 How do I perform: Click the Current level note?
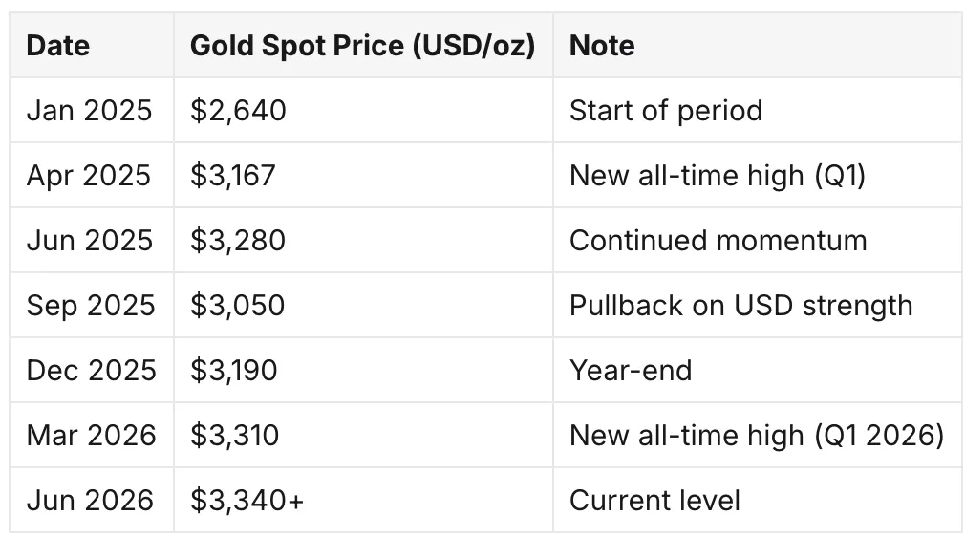point(654,501)
